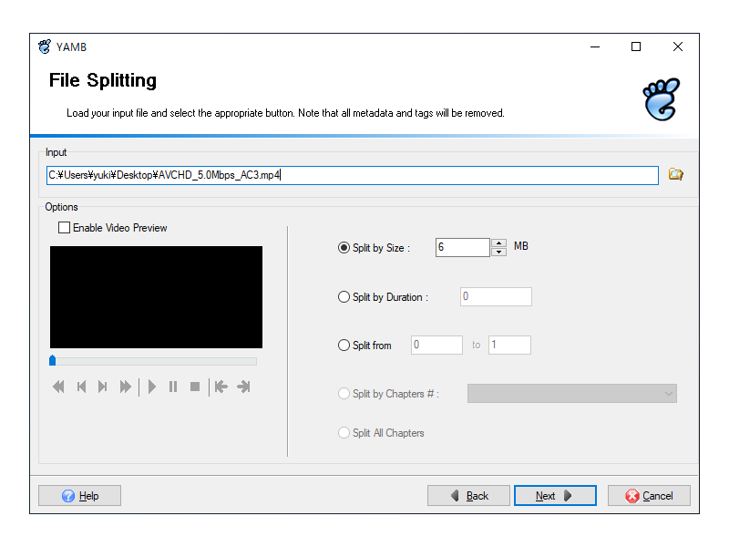Decrease split size with down arrow

click(498, 253)
